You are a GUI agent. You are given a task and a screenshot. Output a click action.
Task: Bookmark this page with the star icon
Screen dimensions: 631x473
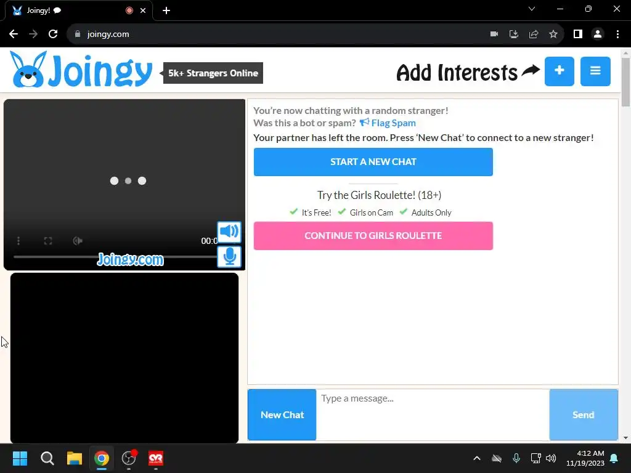point(553,34)
